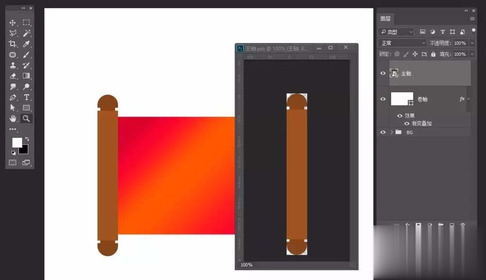The height and width of the screenshot is (280, 486).
Task: Open 卷轴 layer fx styles
Action: 462,99
